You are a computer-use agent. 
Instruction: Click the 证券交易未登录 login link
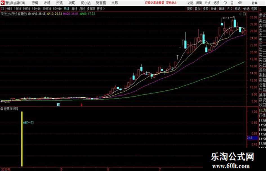pyautogui.click(x=155, y=3)
